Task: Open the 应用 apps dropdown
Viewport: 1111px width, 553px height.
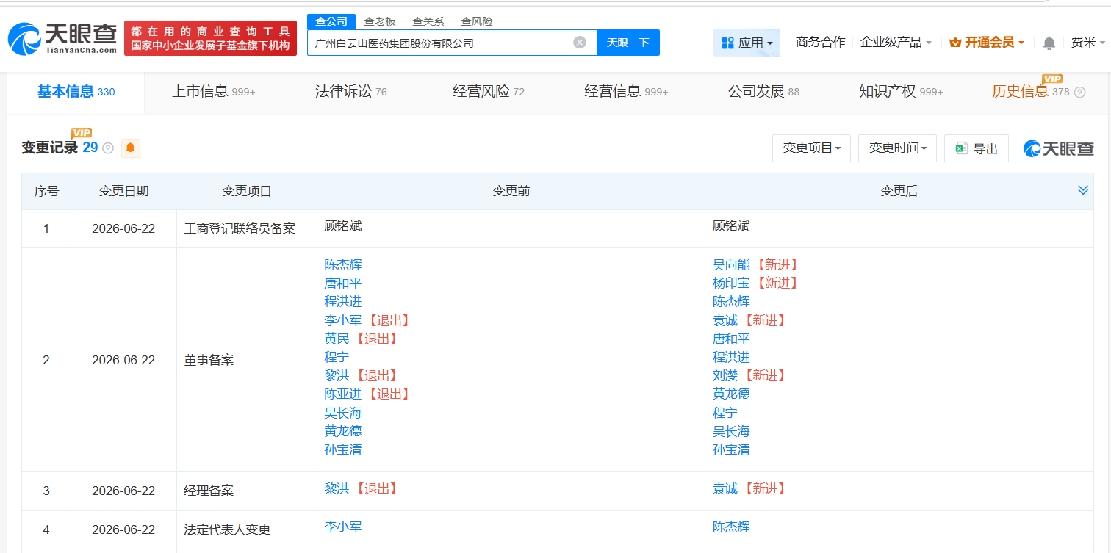Action: 747,43
